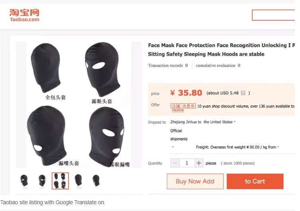Click the Add to Cart button
The image size is (300, 211).
coord(255,181)
